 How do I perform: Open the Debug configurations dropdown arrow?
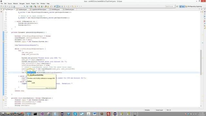tap(29, 6)
